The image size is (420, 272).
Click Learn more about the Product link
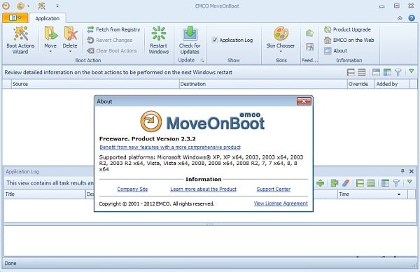click(x=203, y=189)
